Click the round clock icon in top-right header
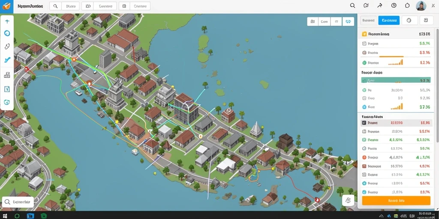The image size is (439, 219). [x=394, y=6]
